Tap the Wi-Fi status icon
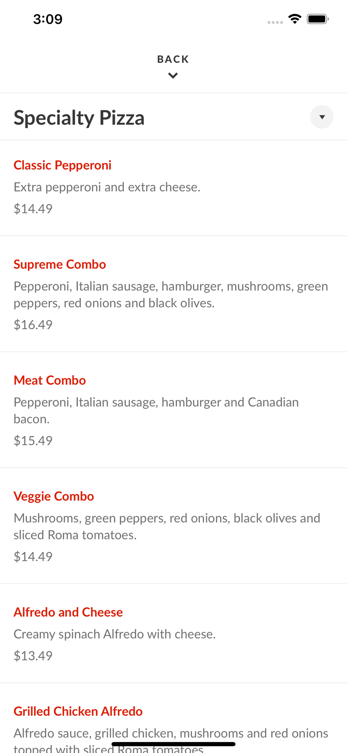The image size is (347, 753). point(295,19)
